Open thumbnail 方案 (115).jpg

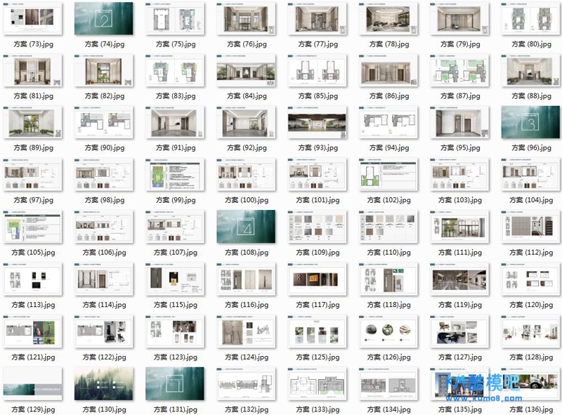[175, 279]
